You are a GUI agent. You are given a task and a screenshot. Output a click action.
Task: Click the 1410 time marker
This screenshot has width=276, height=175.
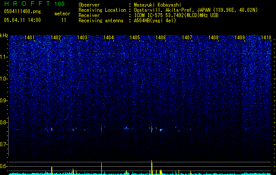click(266, 37)
